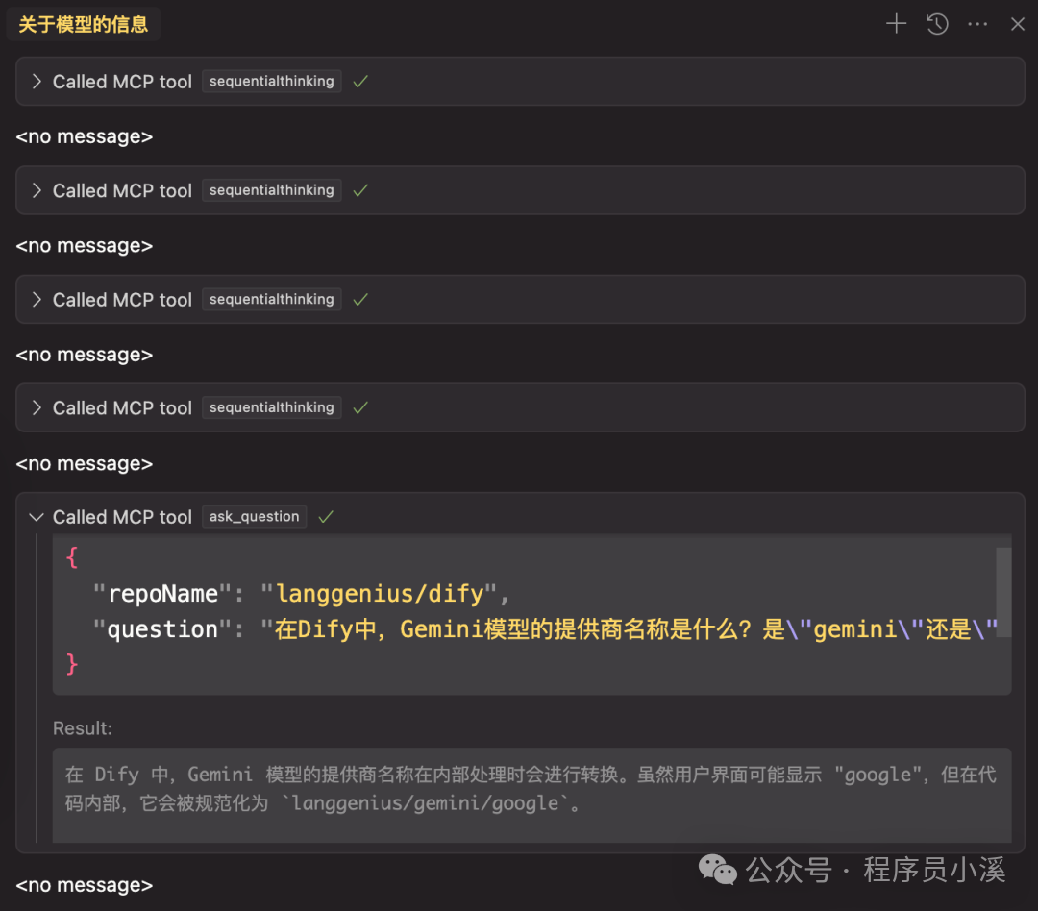Screen dimensions: 1038x911
Task: Select the 关于模型的信息 conversation tab
Action: [x=83, y=24]
